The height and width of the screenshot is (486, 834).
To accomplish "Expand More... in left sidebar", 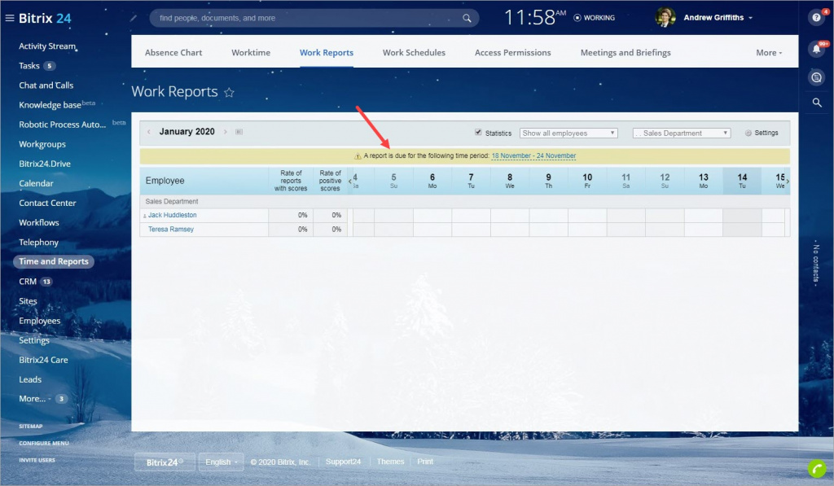I will click(34, 399).
